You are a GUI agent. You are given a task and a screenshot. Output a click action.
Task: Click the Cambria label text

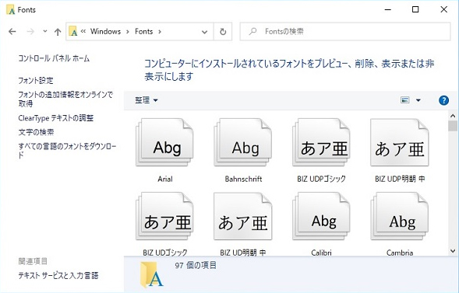[400, 253]
